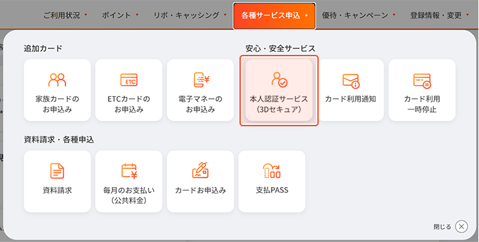Image resolution: width=479 pixels, height=242 pixels.
Task: Click dropdown arrow beside ポイント
Action: click(x=137, y=14)
